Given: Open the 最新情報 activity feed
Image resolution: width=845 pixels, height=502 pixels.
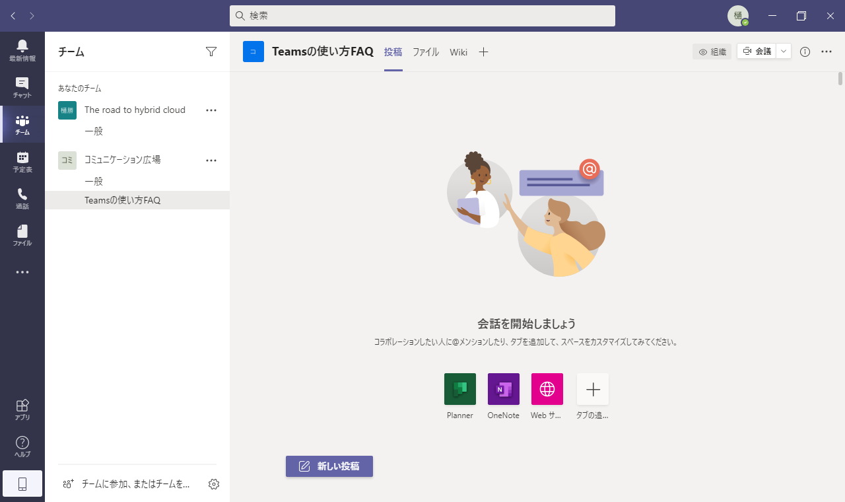Looking at the screenshot, I should coord(22,50).
